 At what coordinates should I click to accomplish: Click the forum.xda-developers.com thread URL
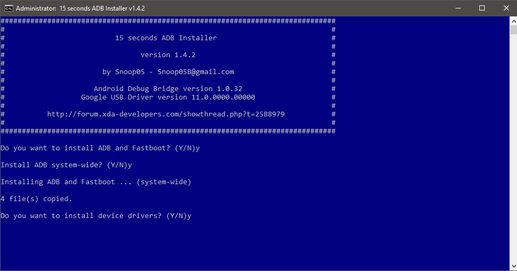[x=166, y=114]
